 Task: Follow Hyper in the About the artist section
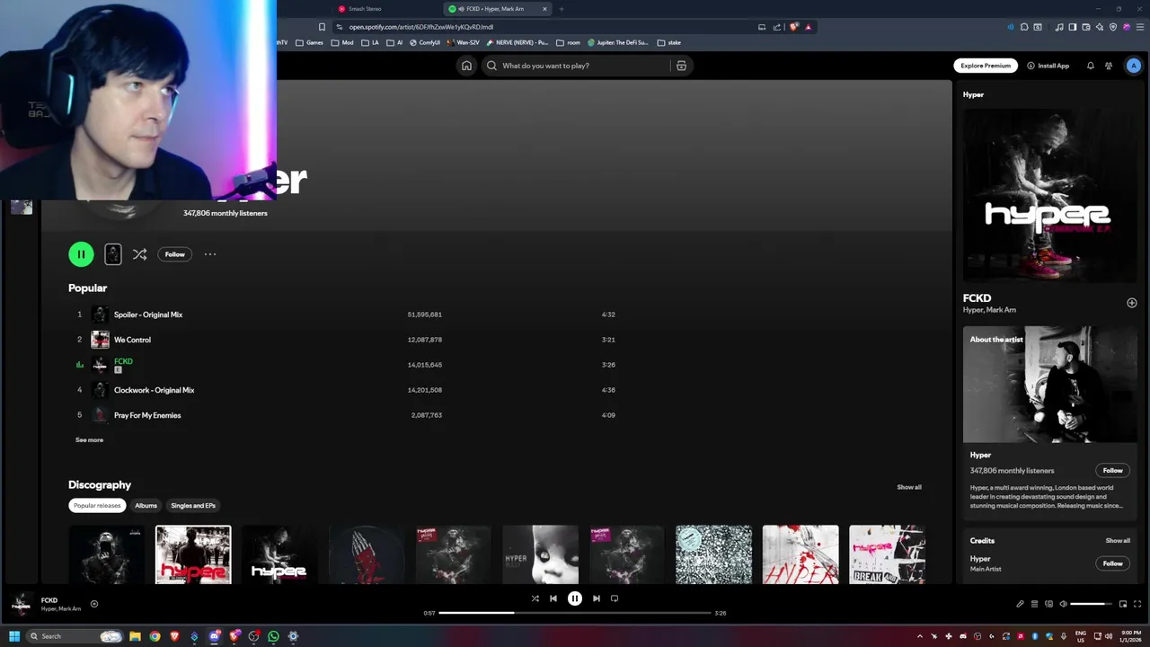click(1113, 471)
